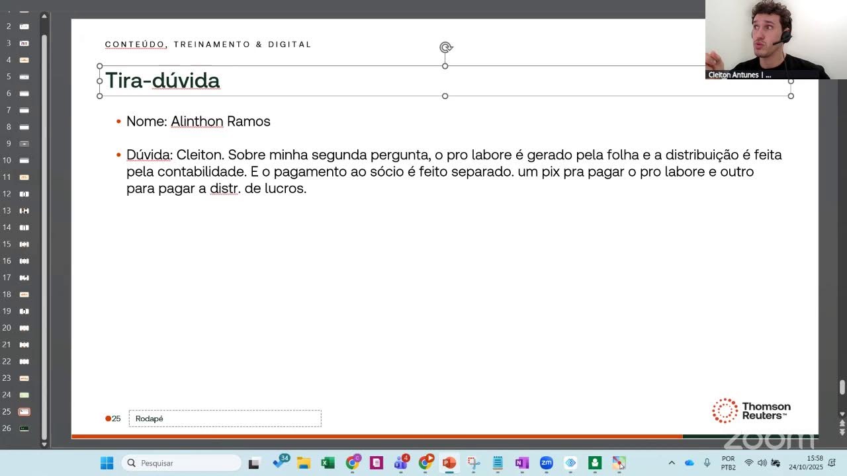This screenshot has height=476, width=847.
Task: Select slide 2 thumbnail
Action: coord(24,26)
